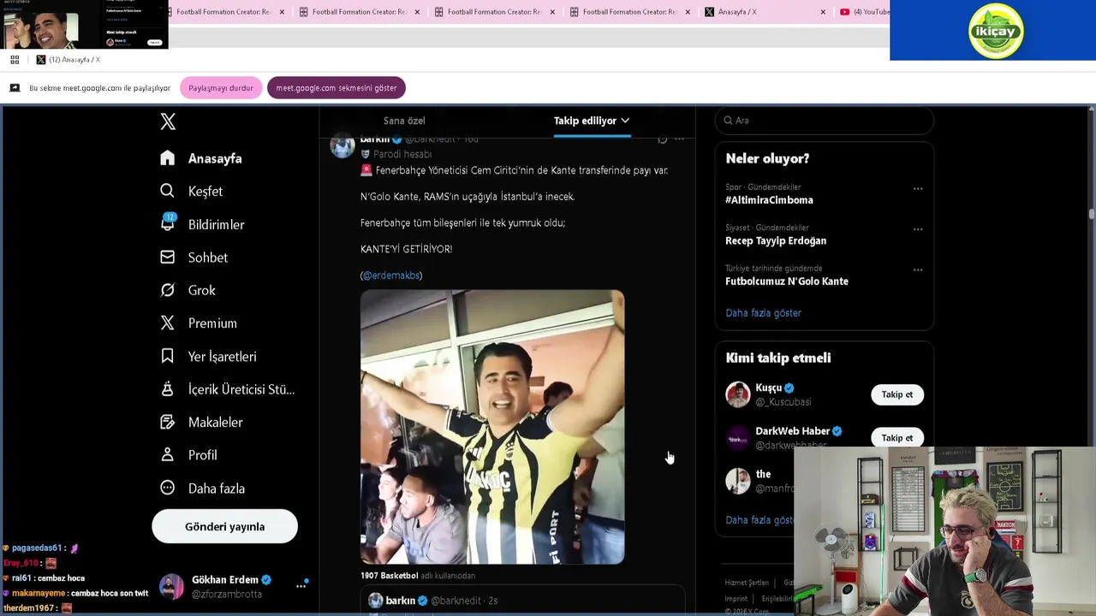Click meet.google.com sekmesini göster button
This screenshot has height=616, width=1096.
tap(337, 88)
